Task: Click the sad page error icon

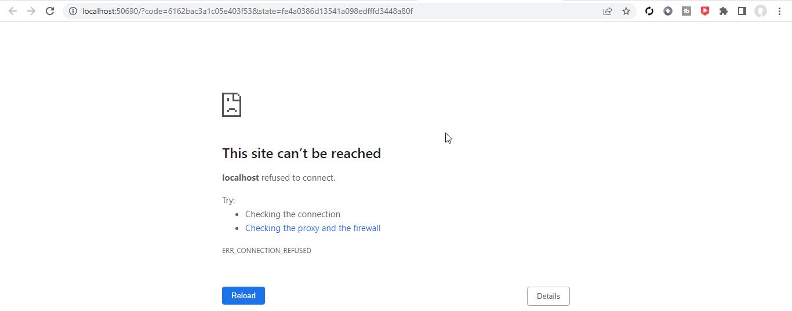Action: [231, 105]
